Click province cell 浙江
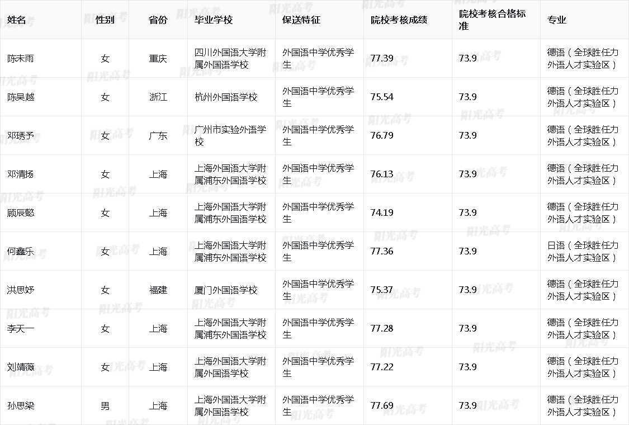This screenshot has width=629, height=425. [x=158, y=97]
